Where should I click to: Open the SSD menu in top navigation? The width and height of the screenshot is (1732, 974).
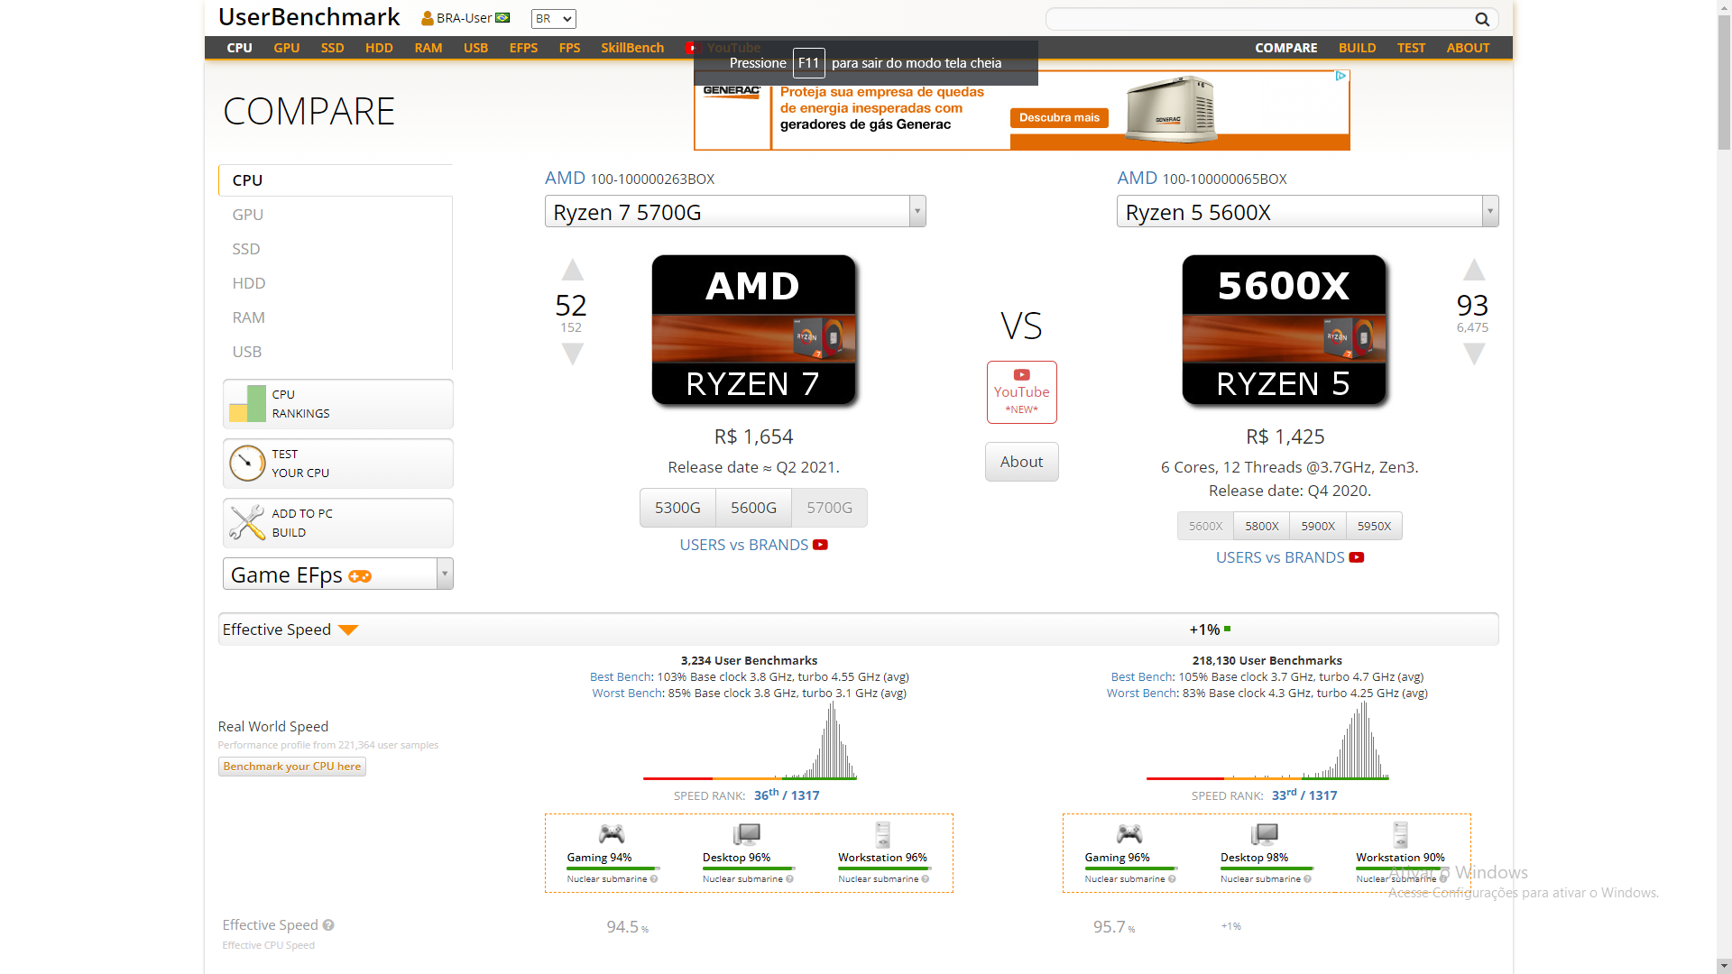coord(333,48)
